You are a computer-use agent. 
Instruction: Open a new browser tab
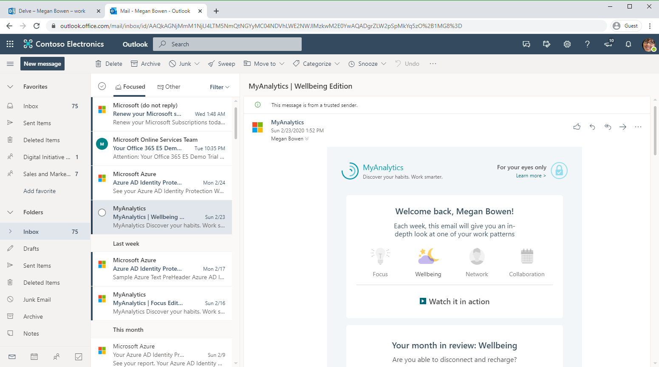(x=216, y=11)
